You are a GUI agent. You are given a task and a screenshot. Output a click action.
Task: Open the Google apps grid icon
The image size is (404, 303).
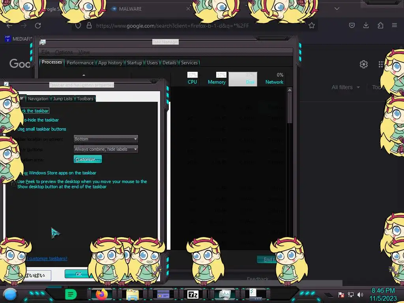pyautogui.click(x=381, y=64)
